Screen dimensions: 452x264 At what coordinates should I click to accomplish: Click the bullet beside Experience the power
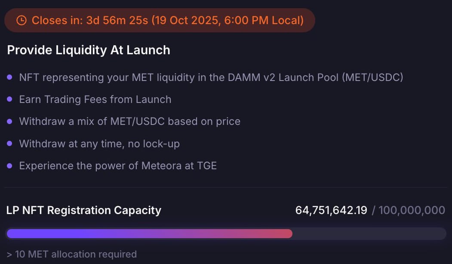tap(9, 165)
